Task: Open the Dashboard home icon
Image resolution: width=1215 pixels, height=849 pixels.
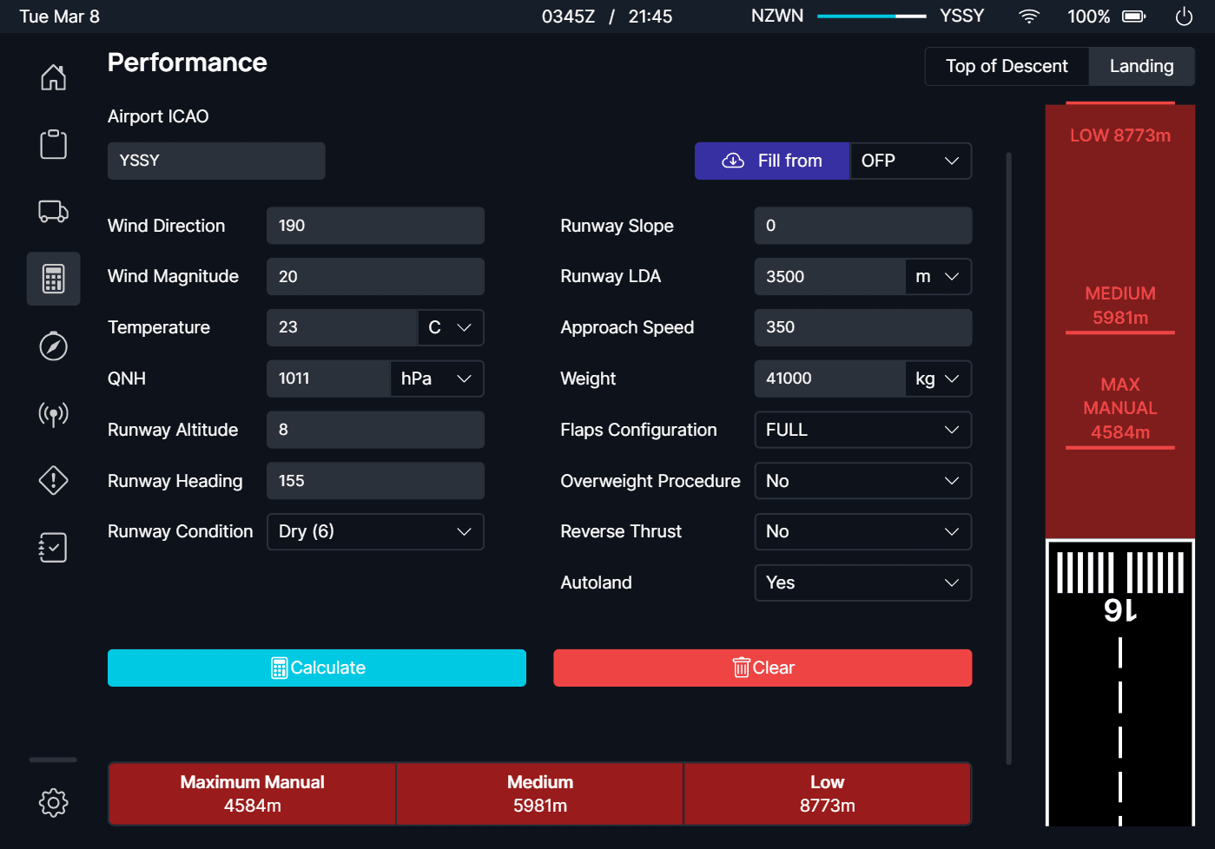Action: [x=53, y=77]
